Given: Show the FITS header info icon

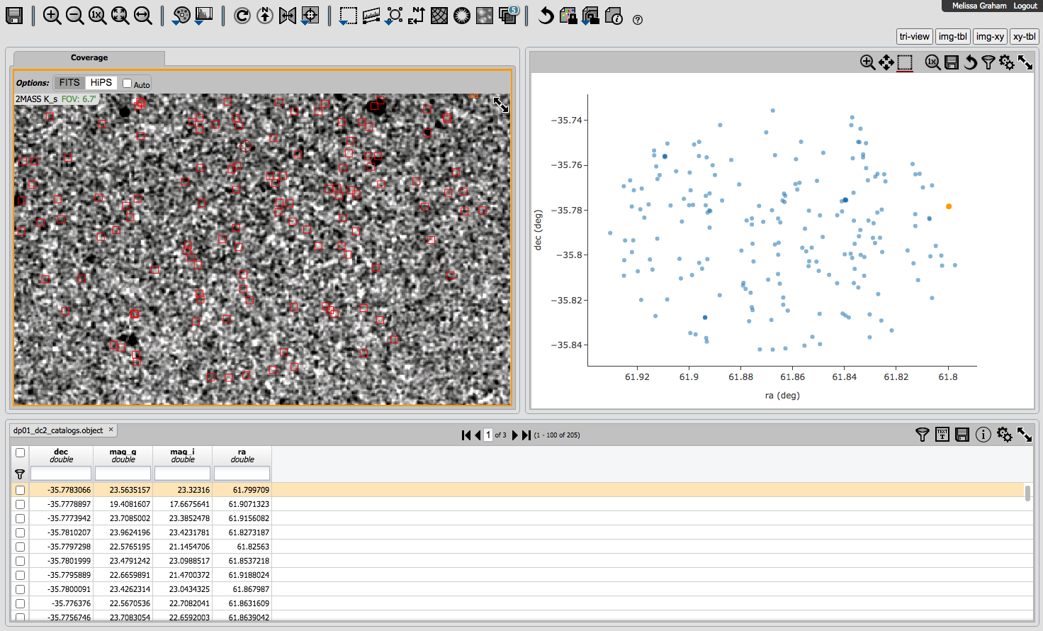Looking at the screenshot, I should tap(614, 16).
